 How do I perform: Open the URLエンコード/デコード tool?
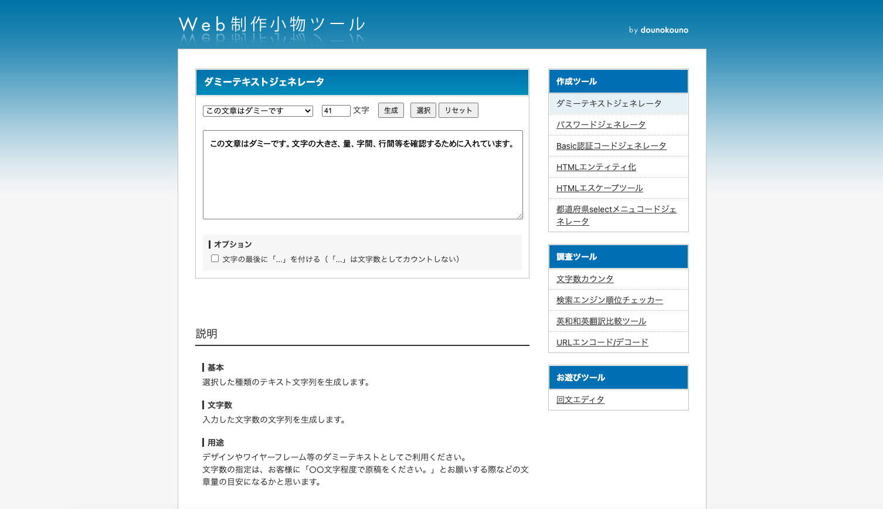[602, 342]
